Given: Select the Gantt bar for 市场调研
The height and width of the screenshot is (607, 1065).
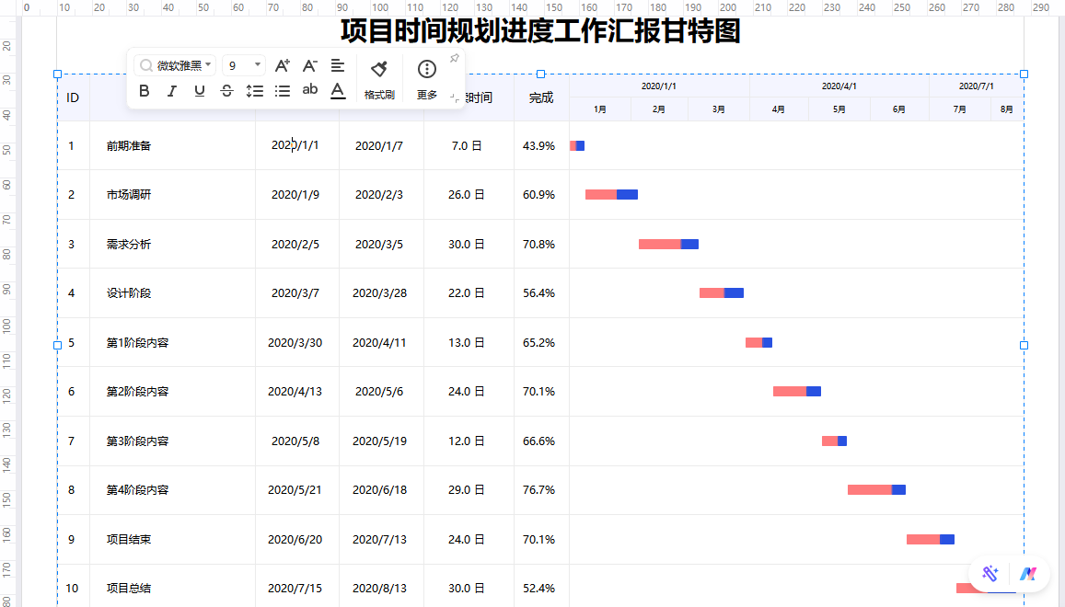Looking at the screenshot, I should coord(611,195).
